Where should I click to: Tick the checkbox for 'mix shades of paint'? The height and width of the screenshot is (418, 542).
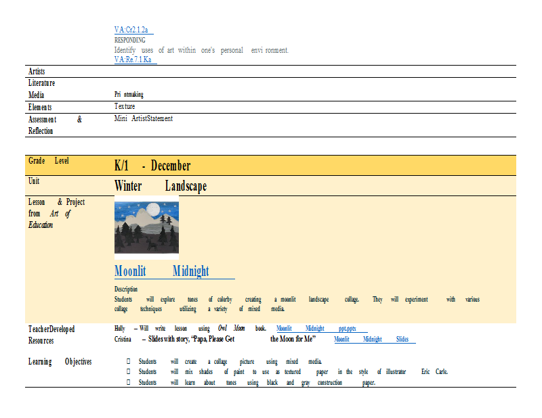(x=128, y=372)
